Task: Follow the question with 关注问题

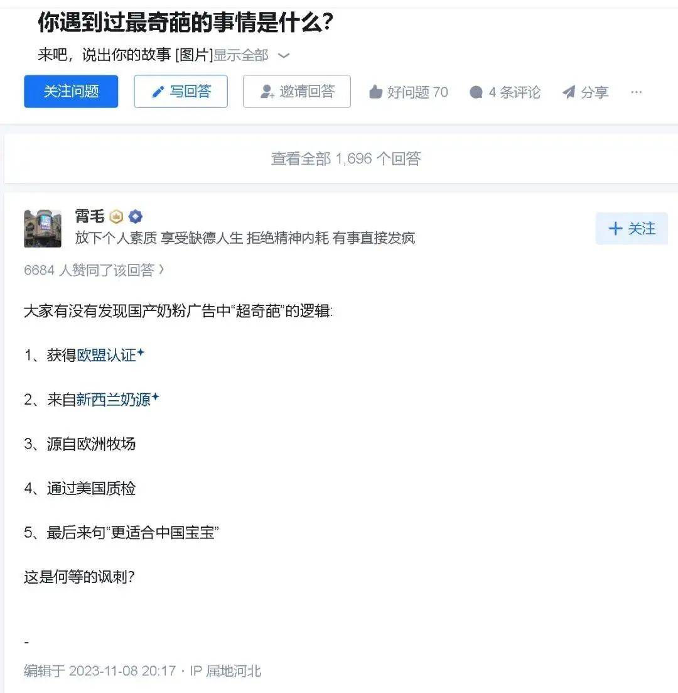Action: click(71, 92)
